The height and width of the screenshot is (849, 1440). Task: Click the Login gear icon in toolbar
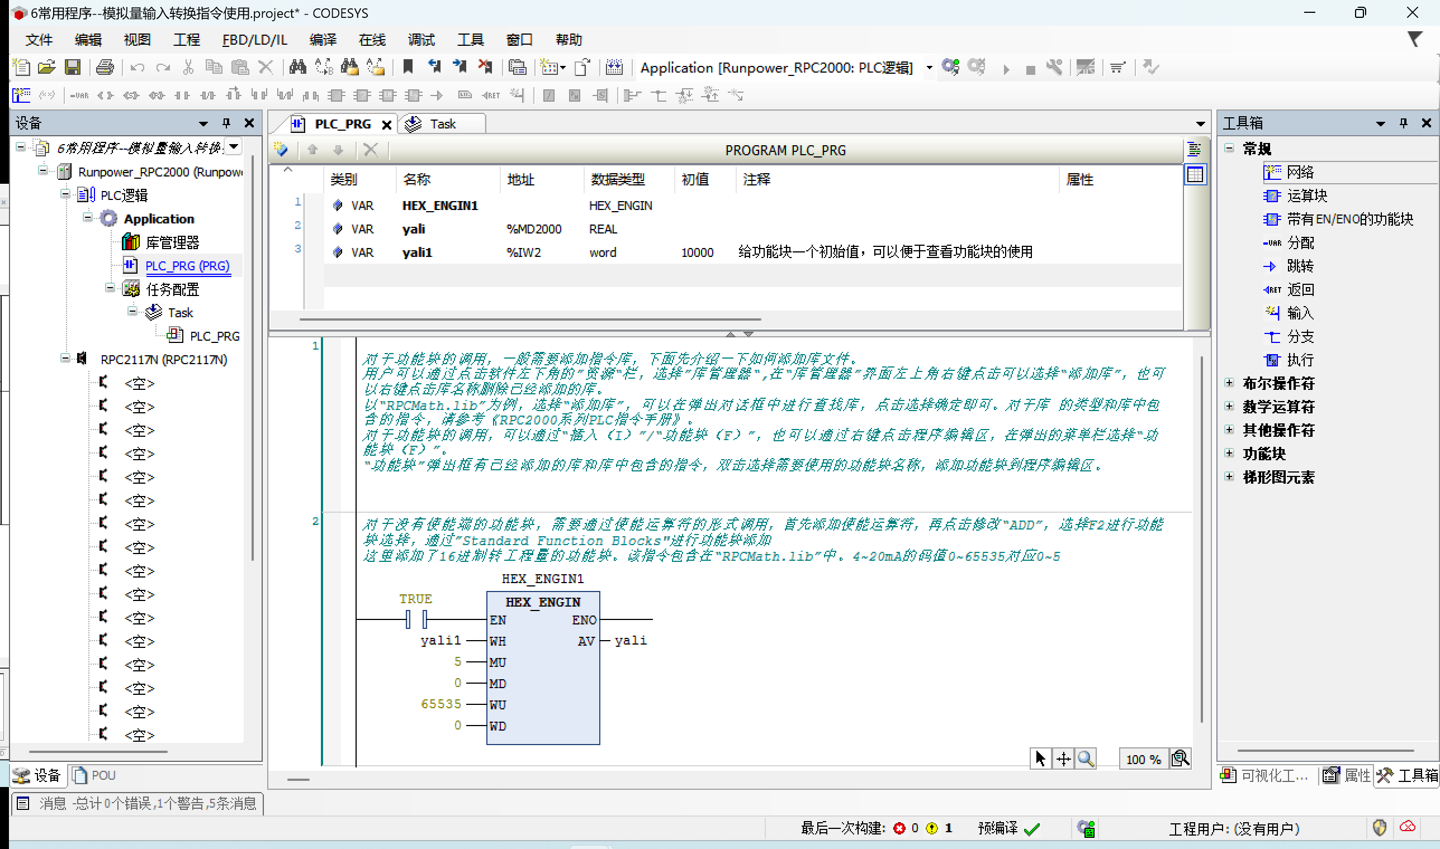click(x=950, y=68)
